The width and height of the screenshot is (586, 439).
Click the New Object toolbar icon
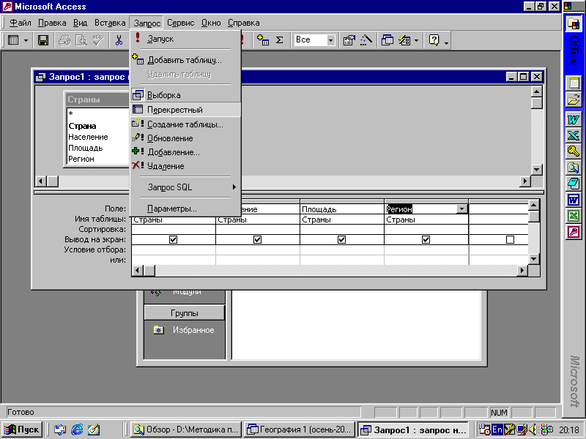tap(404, 40)
